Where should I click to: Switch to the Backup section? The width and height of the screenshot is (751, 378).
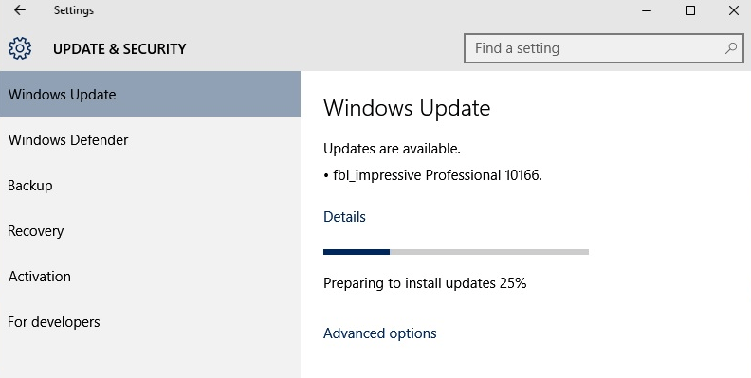click(x=150, y=185)
